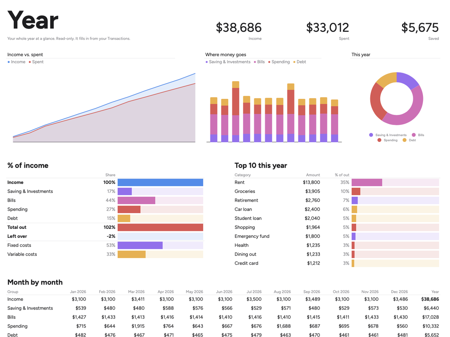Select the Left over -2% value
This screenshot has width=450, height=337.
[x=111, y=236]
